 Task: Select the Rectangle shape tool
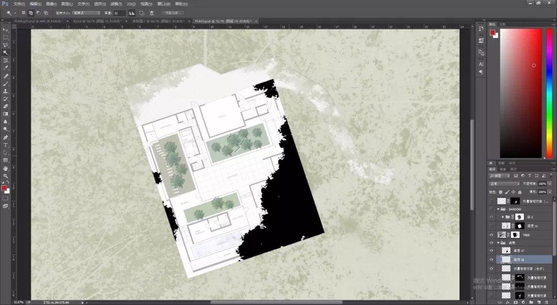coord(5,160)
